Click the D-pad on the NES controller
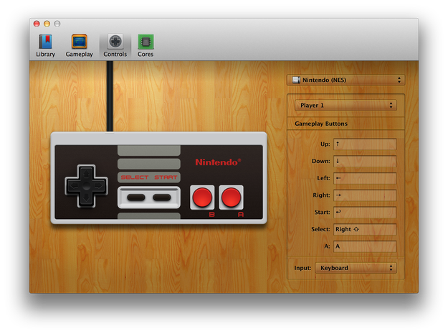The image size is (448, 334). tap(86, 186)
